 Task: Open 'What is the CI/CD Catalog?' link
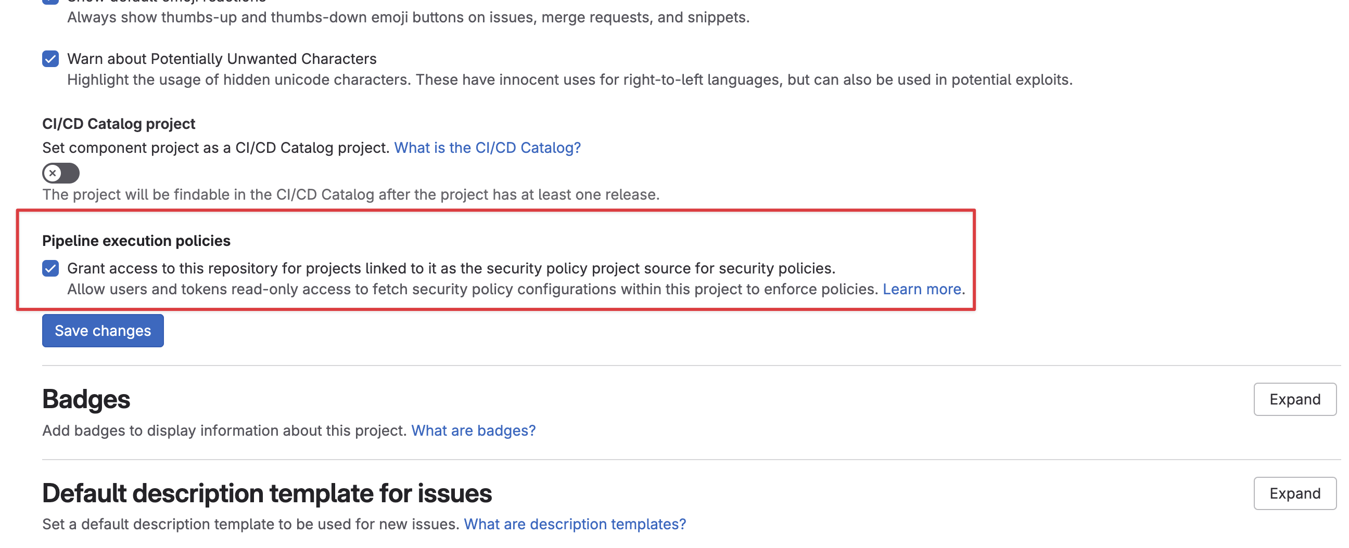pos(487,148)
